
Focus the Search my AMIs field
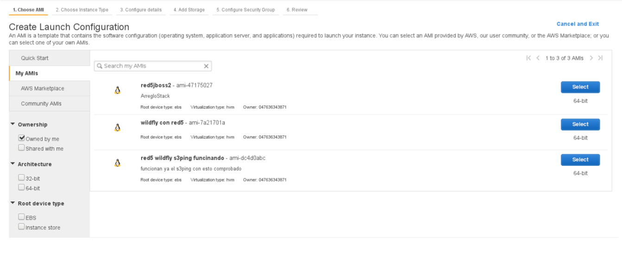pos(153,66)
